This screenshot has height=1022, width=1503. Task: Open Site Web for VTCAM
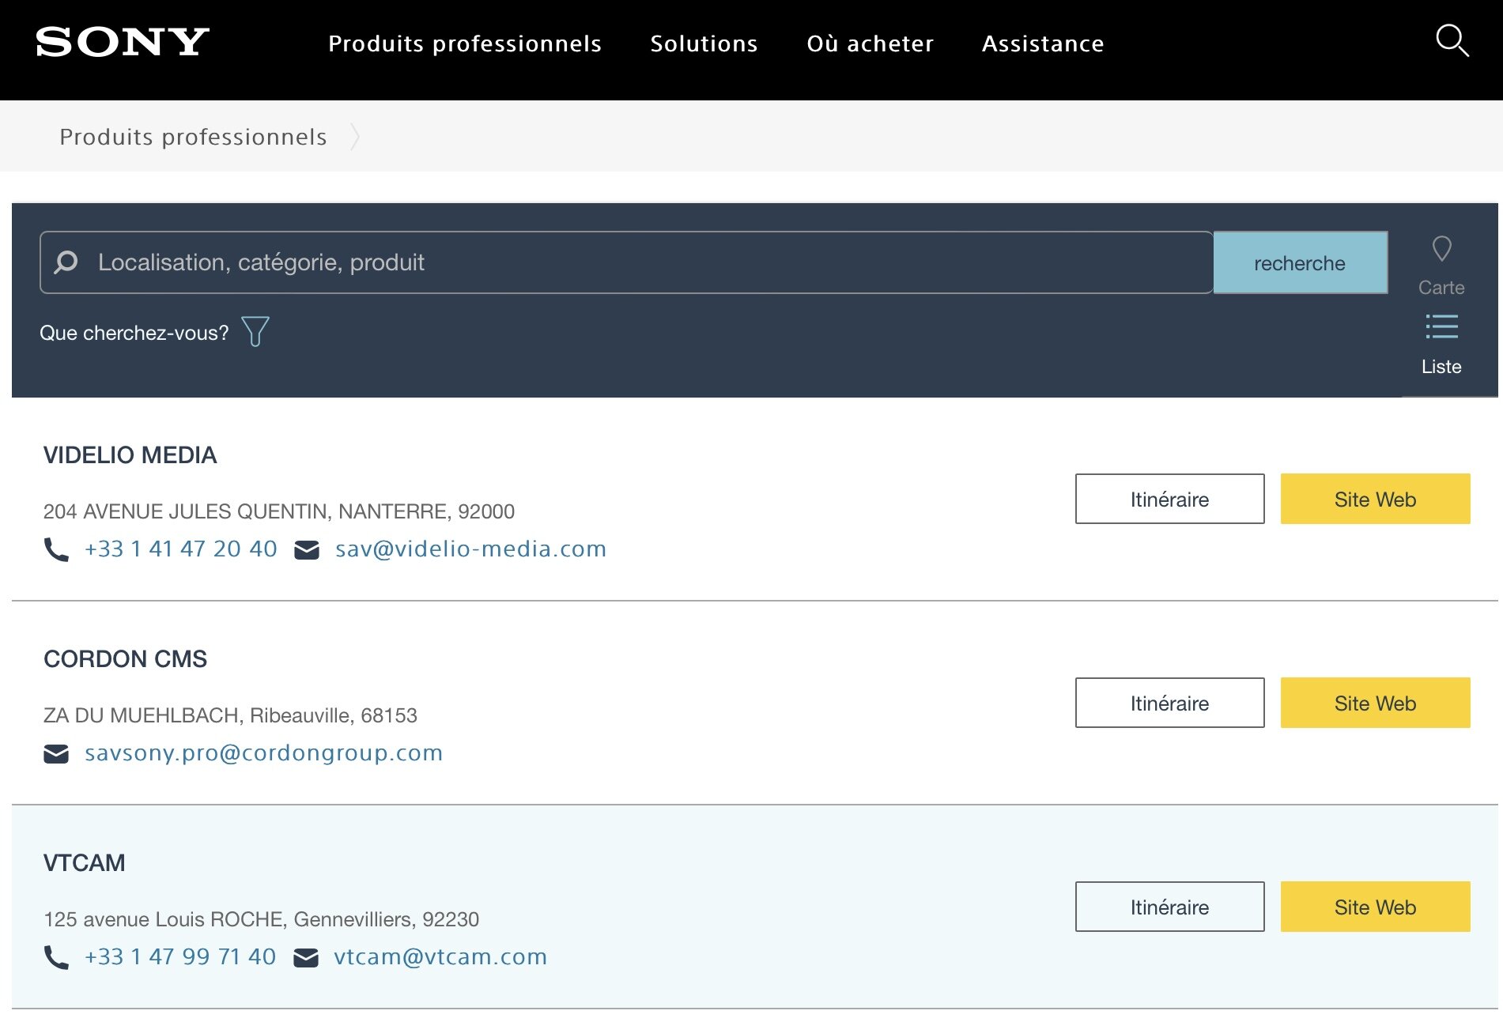[1375, 907]
